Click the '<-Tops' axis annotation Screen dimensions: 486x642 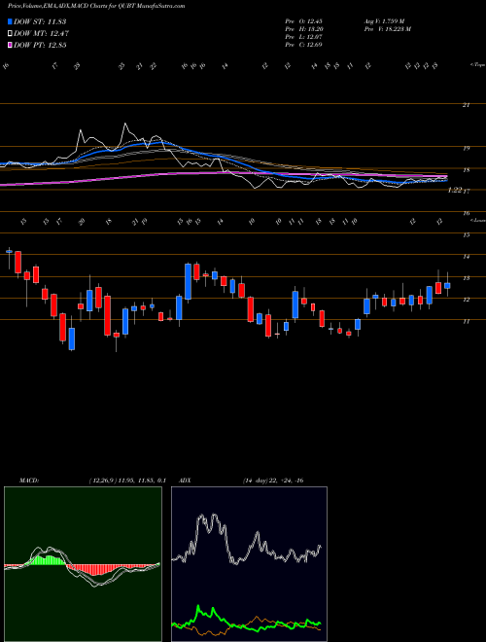coord(477,65)
